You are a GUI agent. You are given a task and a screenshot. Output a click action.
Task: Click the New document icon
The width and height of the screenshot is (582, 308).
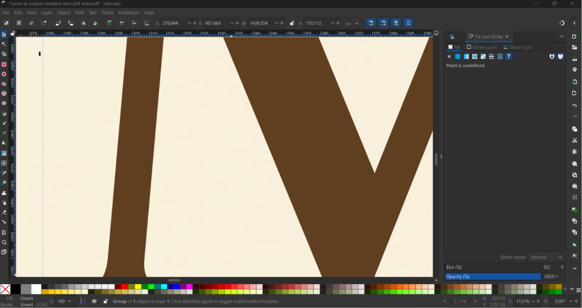tap(575, 36)
